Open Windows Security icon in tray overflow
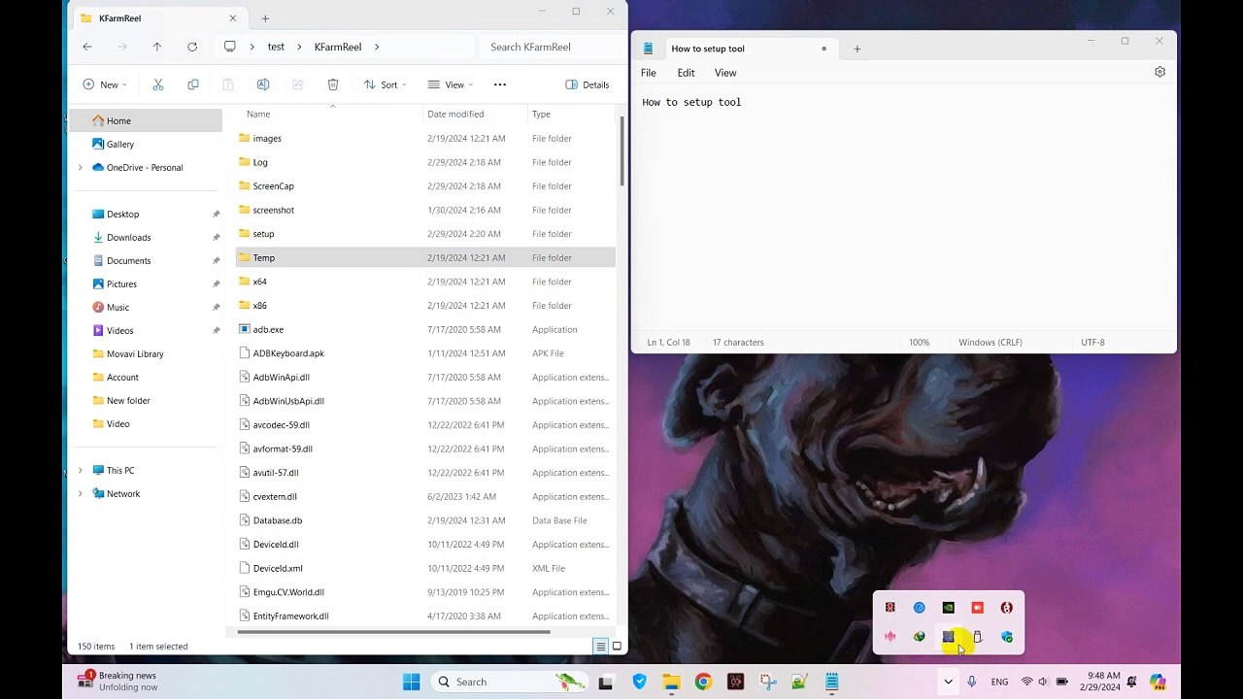The height and width of the screenshot is (699, 1243). coord(1007,637)
